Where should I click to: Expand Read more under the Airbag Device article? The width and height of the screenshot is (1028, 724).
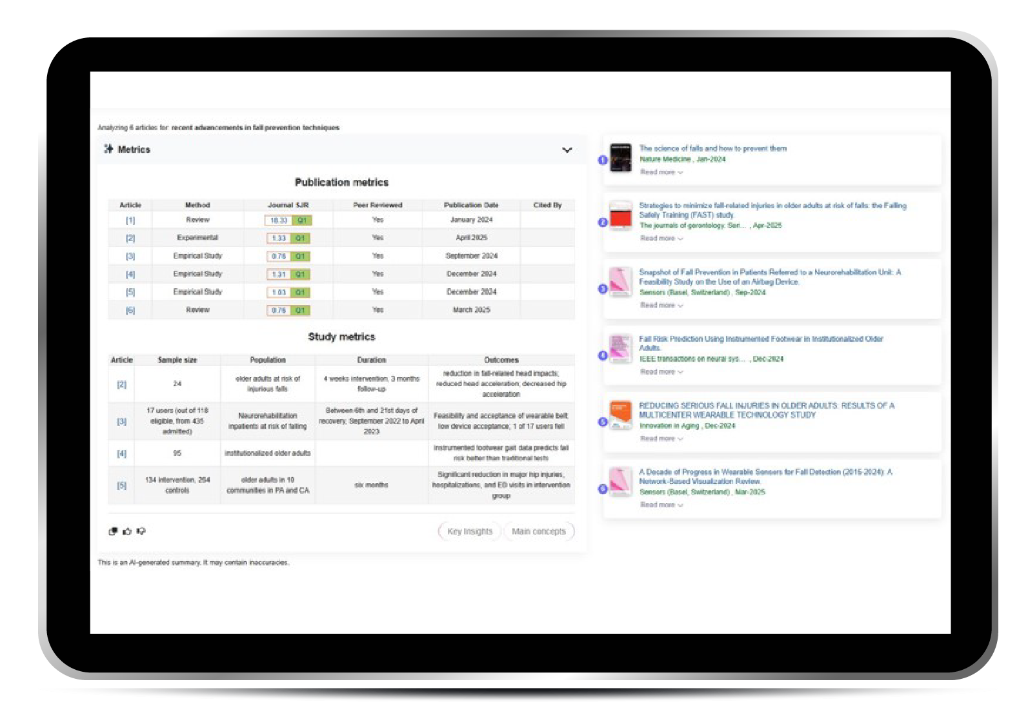click(x=661, y=306)
